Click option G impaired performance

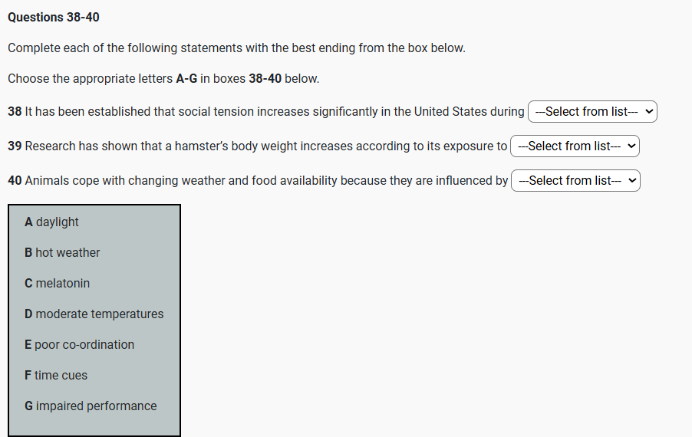point(91,406)
